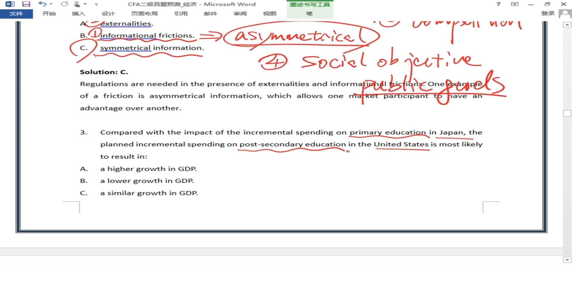Undo the last action
Viewport: 572px width, 286px height.
pyautogui.click(x=42, y=4)
